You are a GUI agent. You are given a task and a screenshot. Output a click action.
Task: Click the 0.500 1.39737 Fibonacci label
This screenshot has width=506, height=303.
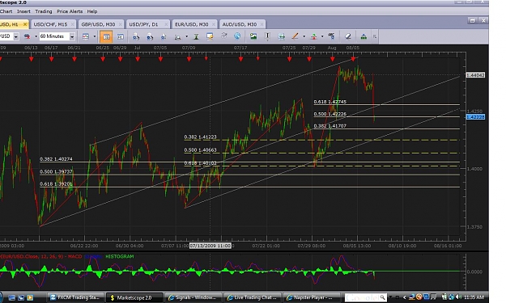pyautogui.click(x=56, y=171)
